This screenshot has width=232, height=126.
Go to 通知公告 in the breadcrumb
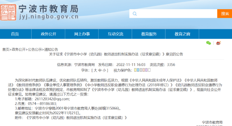pyautogui.click(x=51, y=50)
